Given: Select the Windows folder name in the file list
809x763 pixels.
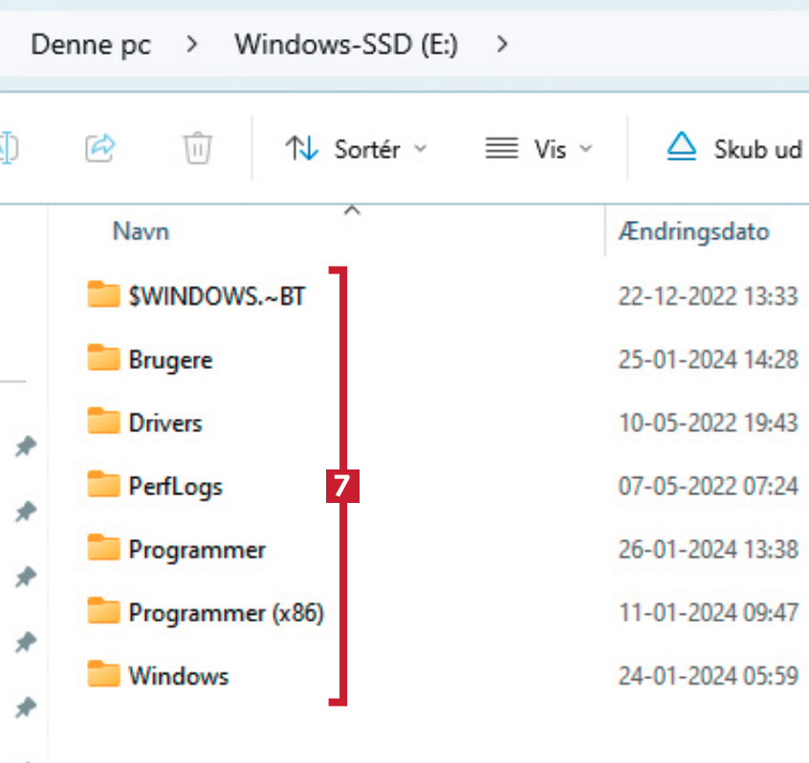Looking at the screenshot, I should [x=179, y=676].
